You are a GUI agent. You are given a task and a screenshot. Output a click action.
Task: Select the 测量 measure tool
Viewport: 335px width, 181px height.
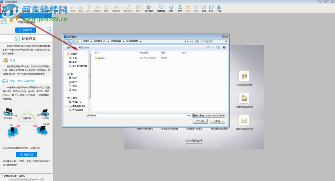coord(80,9)
